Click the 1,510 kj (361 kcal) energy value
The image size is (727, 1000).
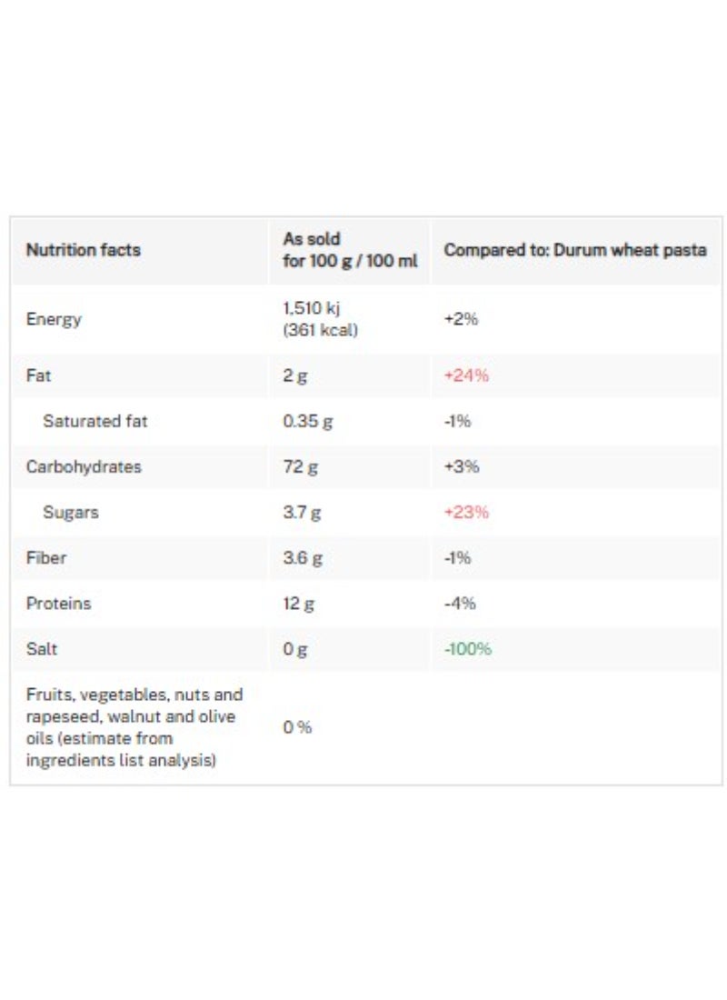pyautogui.click(x=320, y=319)
